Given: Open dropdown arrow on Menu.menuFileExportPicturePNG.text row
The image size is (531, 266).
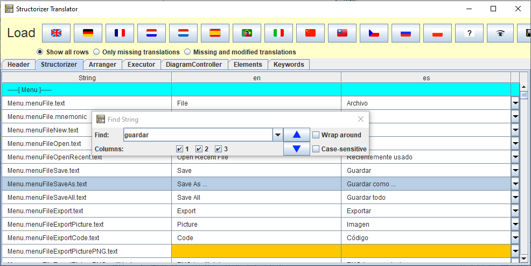Looking at the screenshot, I should click(515, 251).
